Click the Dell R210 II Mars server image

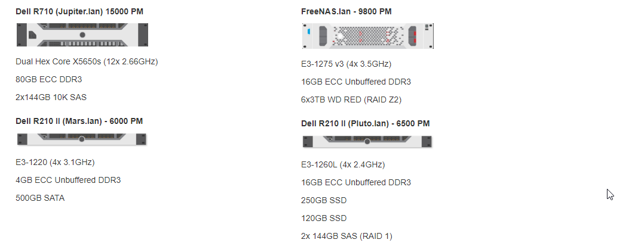[x=82, y=139]
